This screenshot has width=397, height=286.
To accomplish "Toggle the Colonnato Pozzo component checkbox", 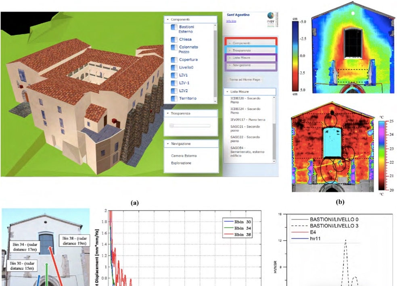I will (x=174, y=47).
